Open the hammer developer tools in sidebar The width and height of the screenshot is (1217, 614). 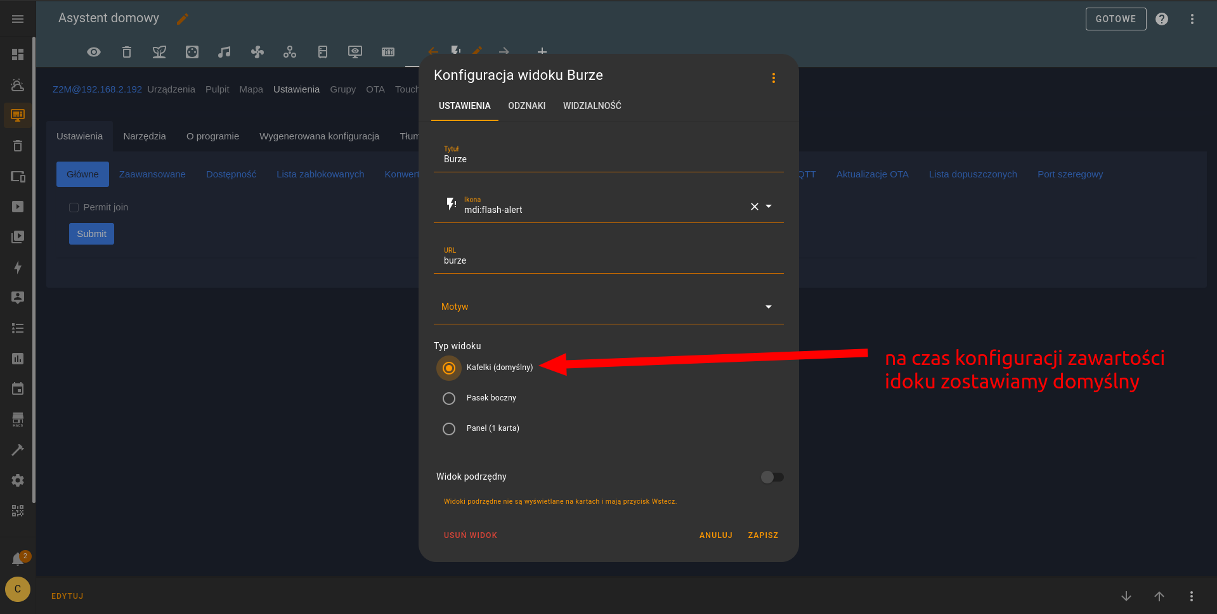[18, 450]
